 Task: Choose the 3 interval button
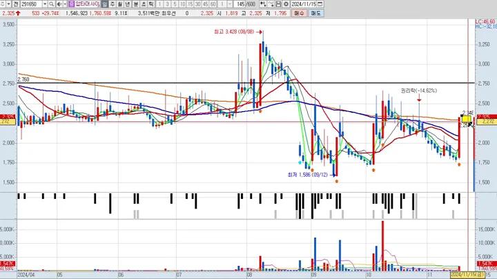tap(167, 4)
